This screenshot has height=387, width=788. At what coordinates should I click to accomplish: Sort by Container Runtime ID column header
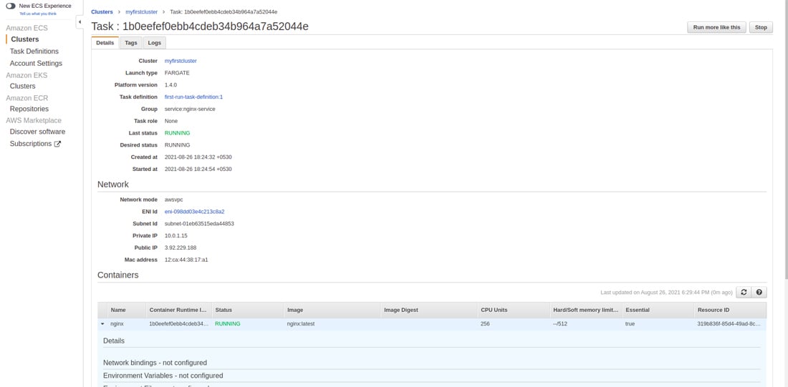pos(178,310)
